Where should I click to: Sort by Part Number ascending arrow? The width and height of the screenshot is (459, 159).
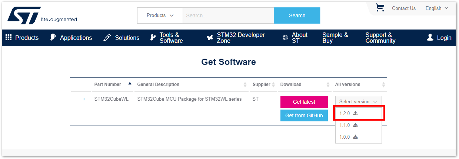click(x=130, y=83)
